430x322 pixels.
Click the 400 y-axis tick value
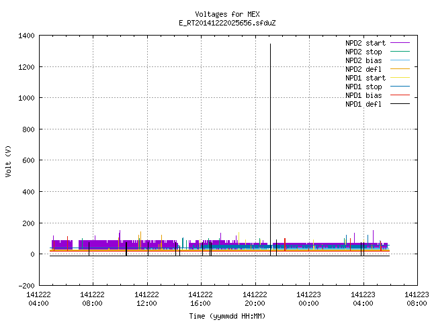(28, 192)
